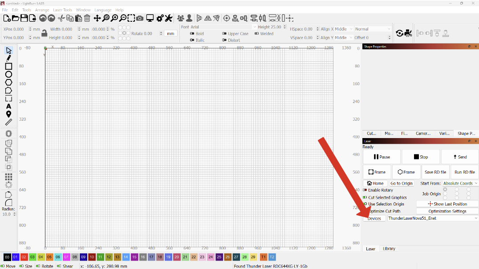Click the Send button

460,157
